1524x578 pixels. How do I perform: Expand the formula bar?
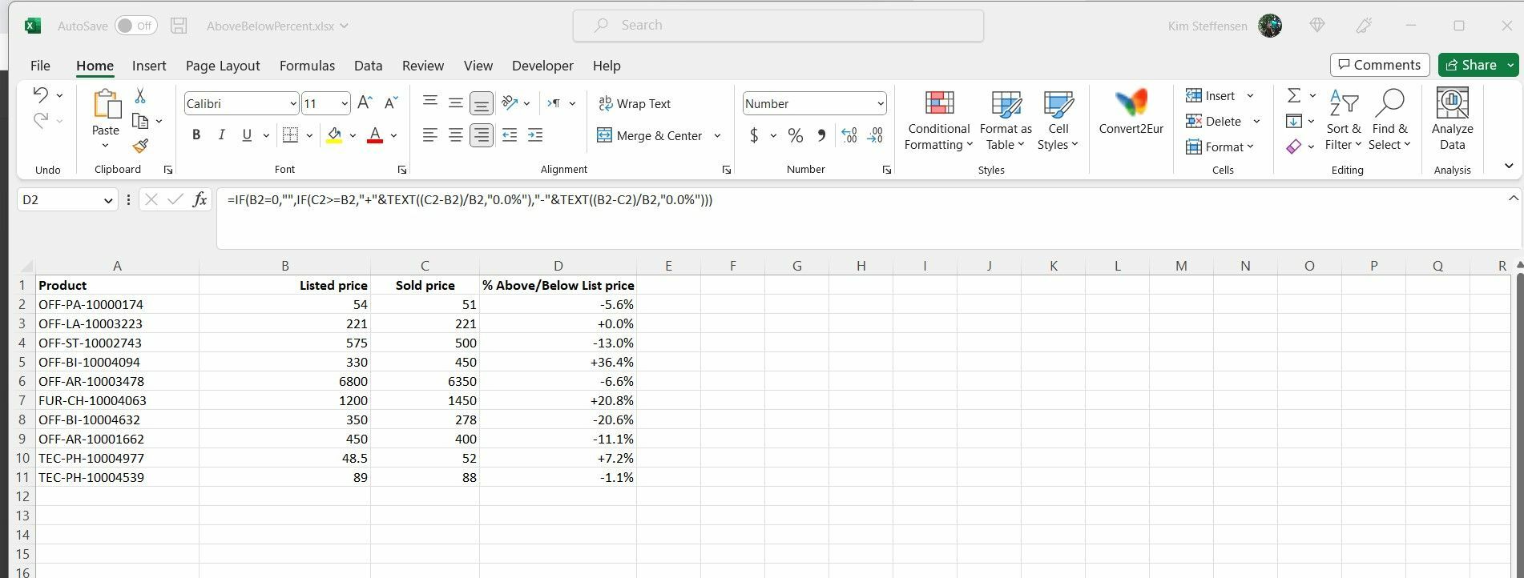coord(1513,199)
